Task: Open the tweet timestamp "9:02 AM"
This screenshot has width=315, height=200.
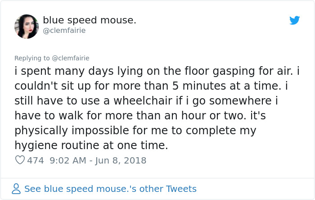Action: [67, 160]
